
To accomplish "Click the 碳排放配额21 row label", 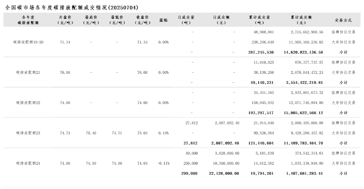I will pyautogui.click(x=28, y=72).
